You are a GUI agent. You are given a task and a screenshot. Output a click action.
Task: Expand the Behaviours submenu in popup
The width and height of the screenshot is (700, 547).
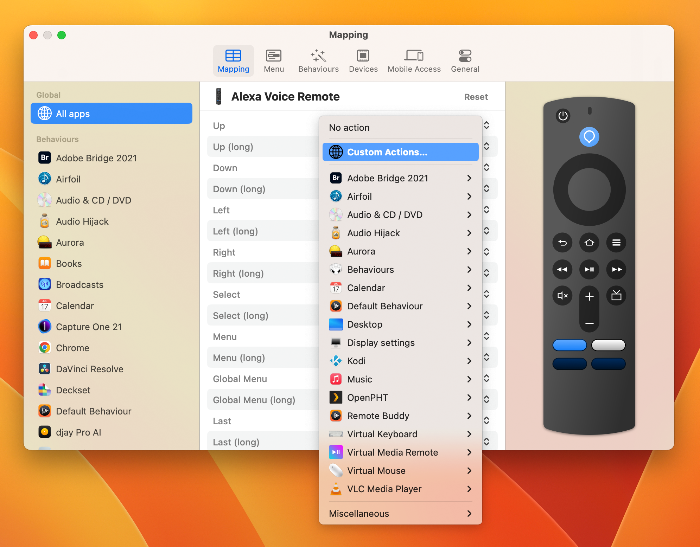click(400, 269)
